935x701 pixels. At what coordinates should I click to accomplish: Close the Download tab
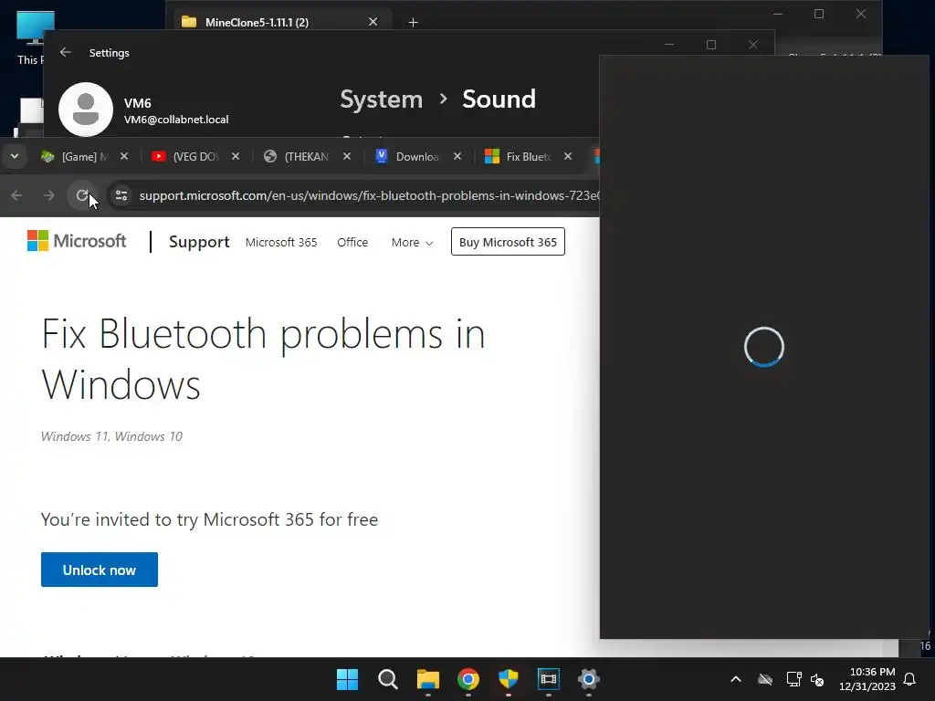[457, 156]
